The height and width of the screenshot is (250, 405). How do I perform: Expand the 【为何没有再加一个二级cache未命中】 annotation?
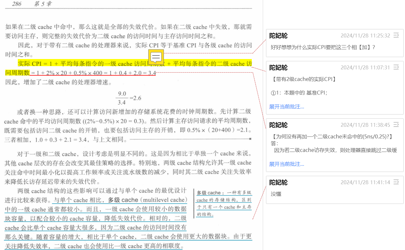pos(286,164)
